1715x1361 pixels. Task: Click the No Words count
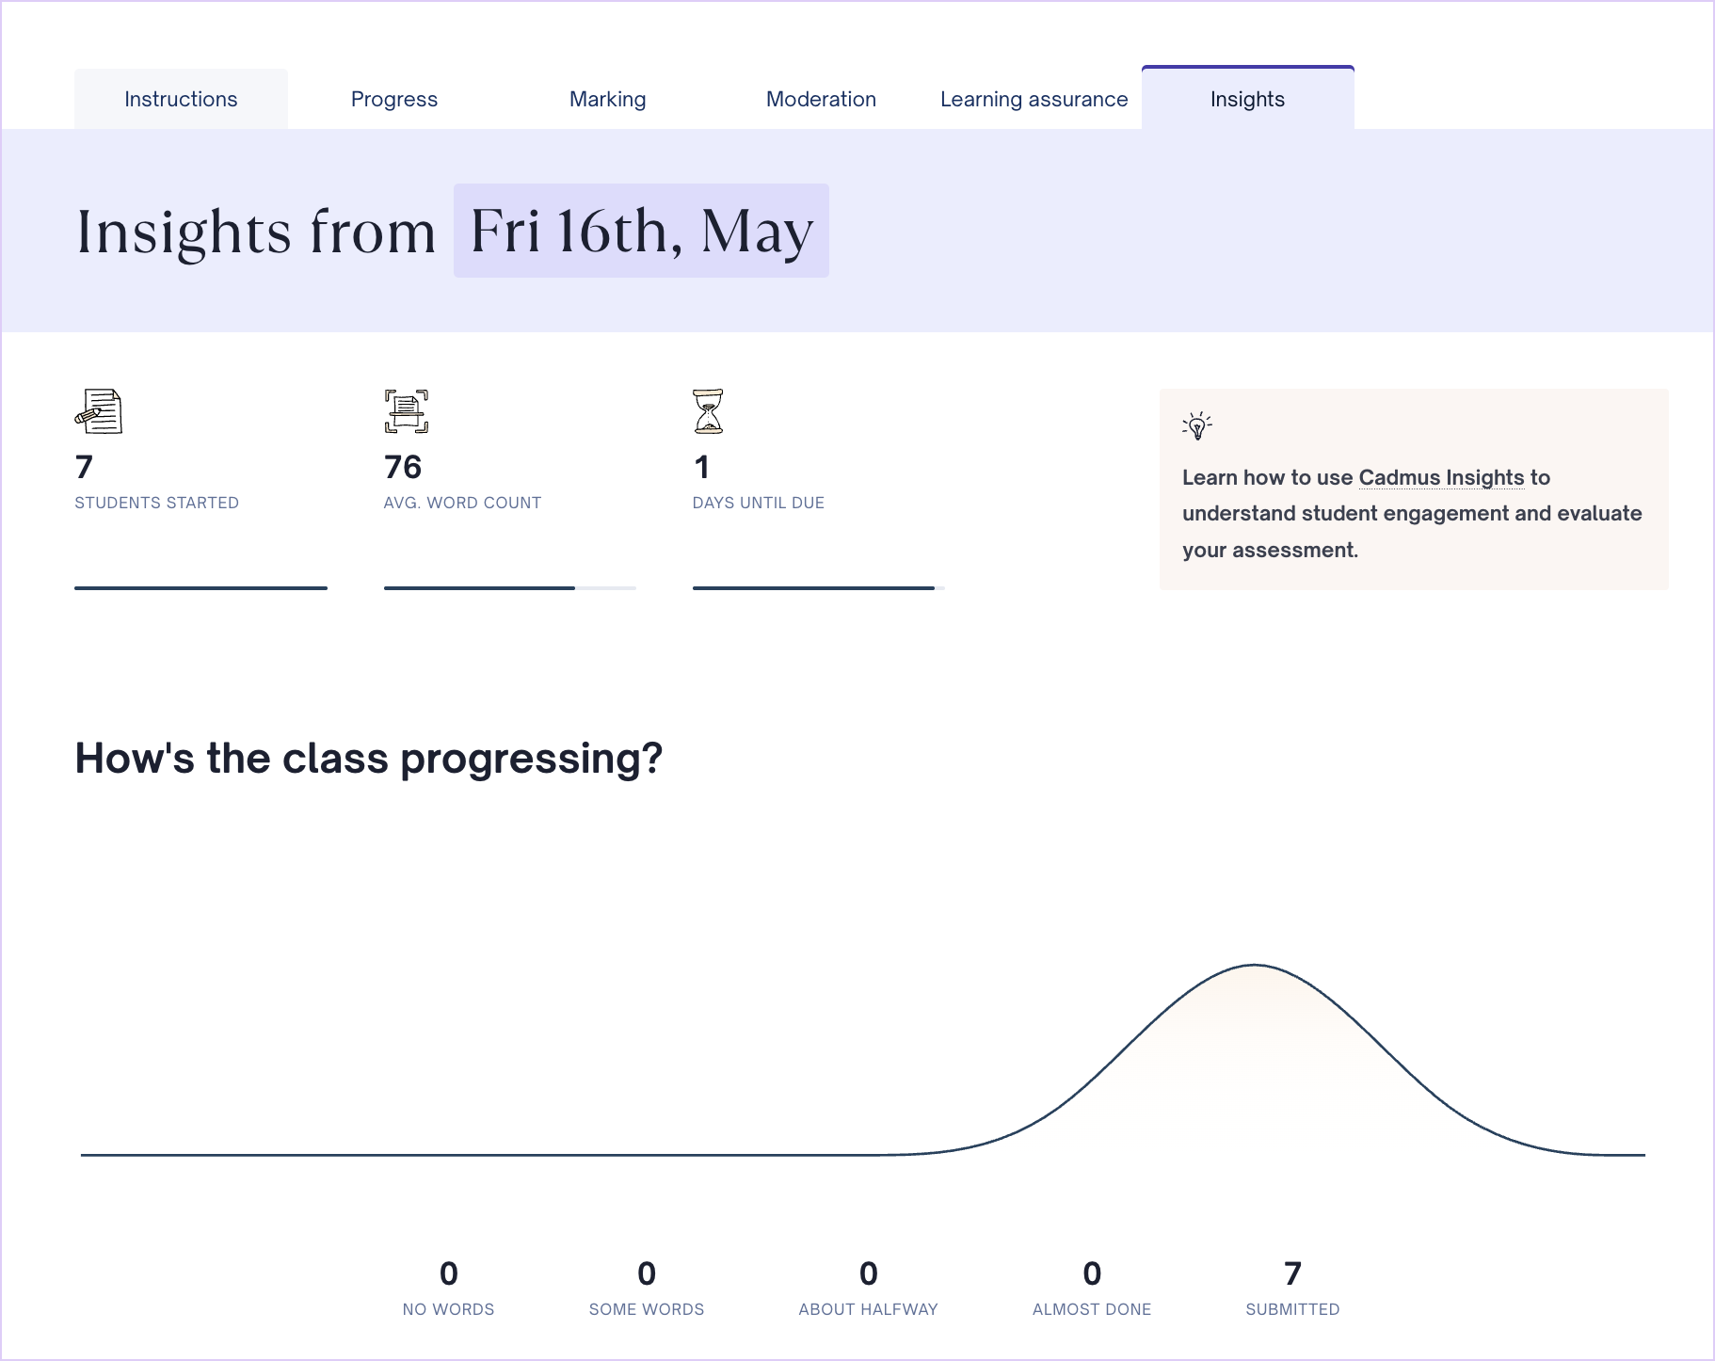click(x=448, y=1273)
